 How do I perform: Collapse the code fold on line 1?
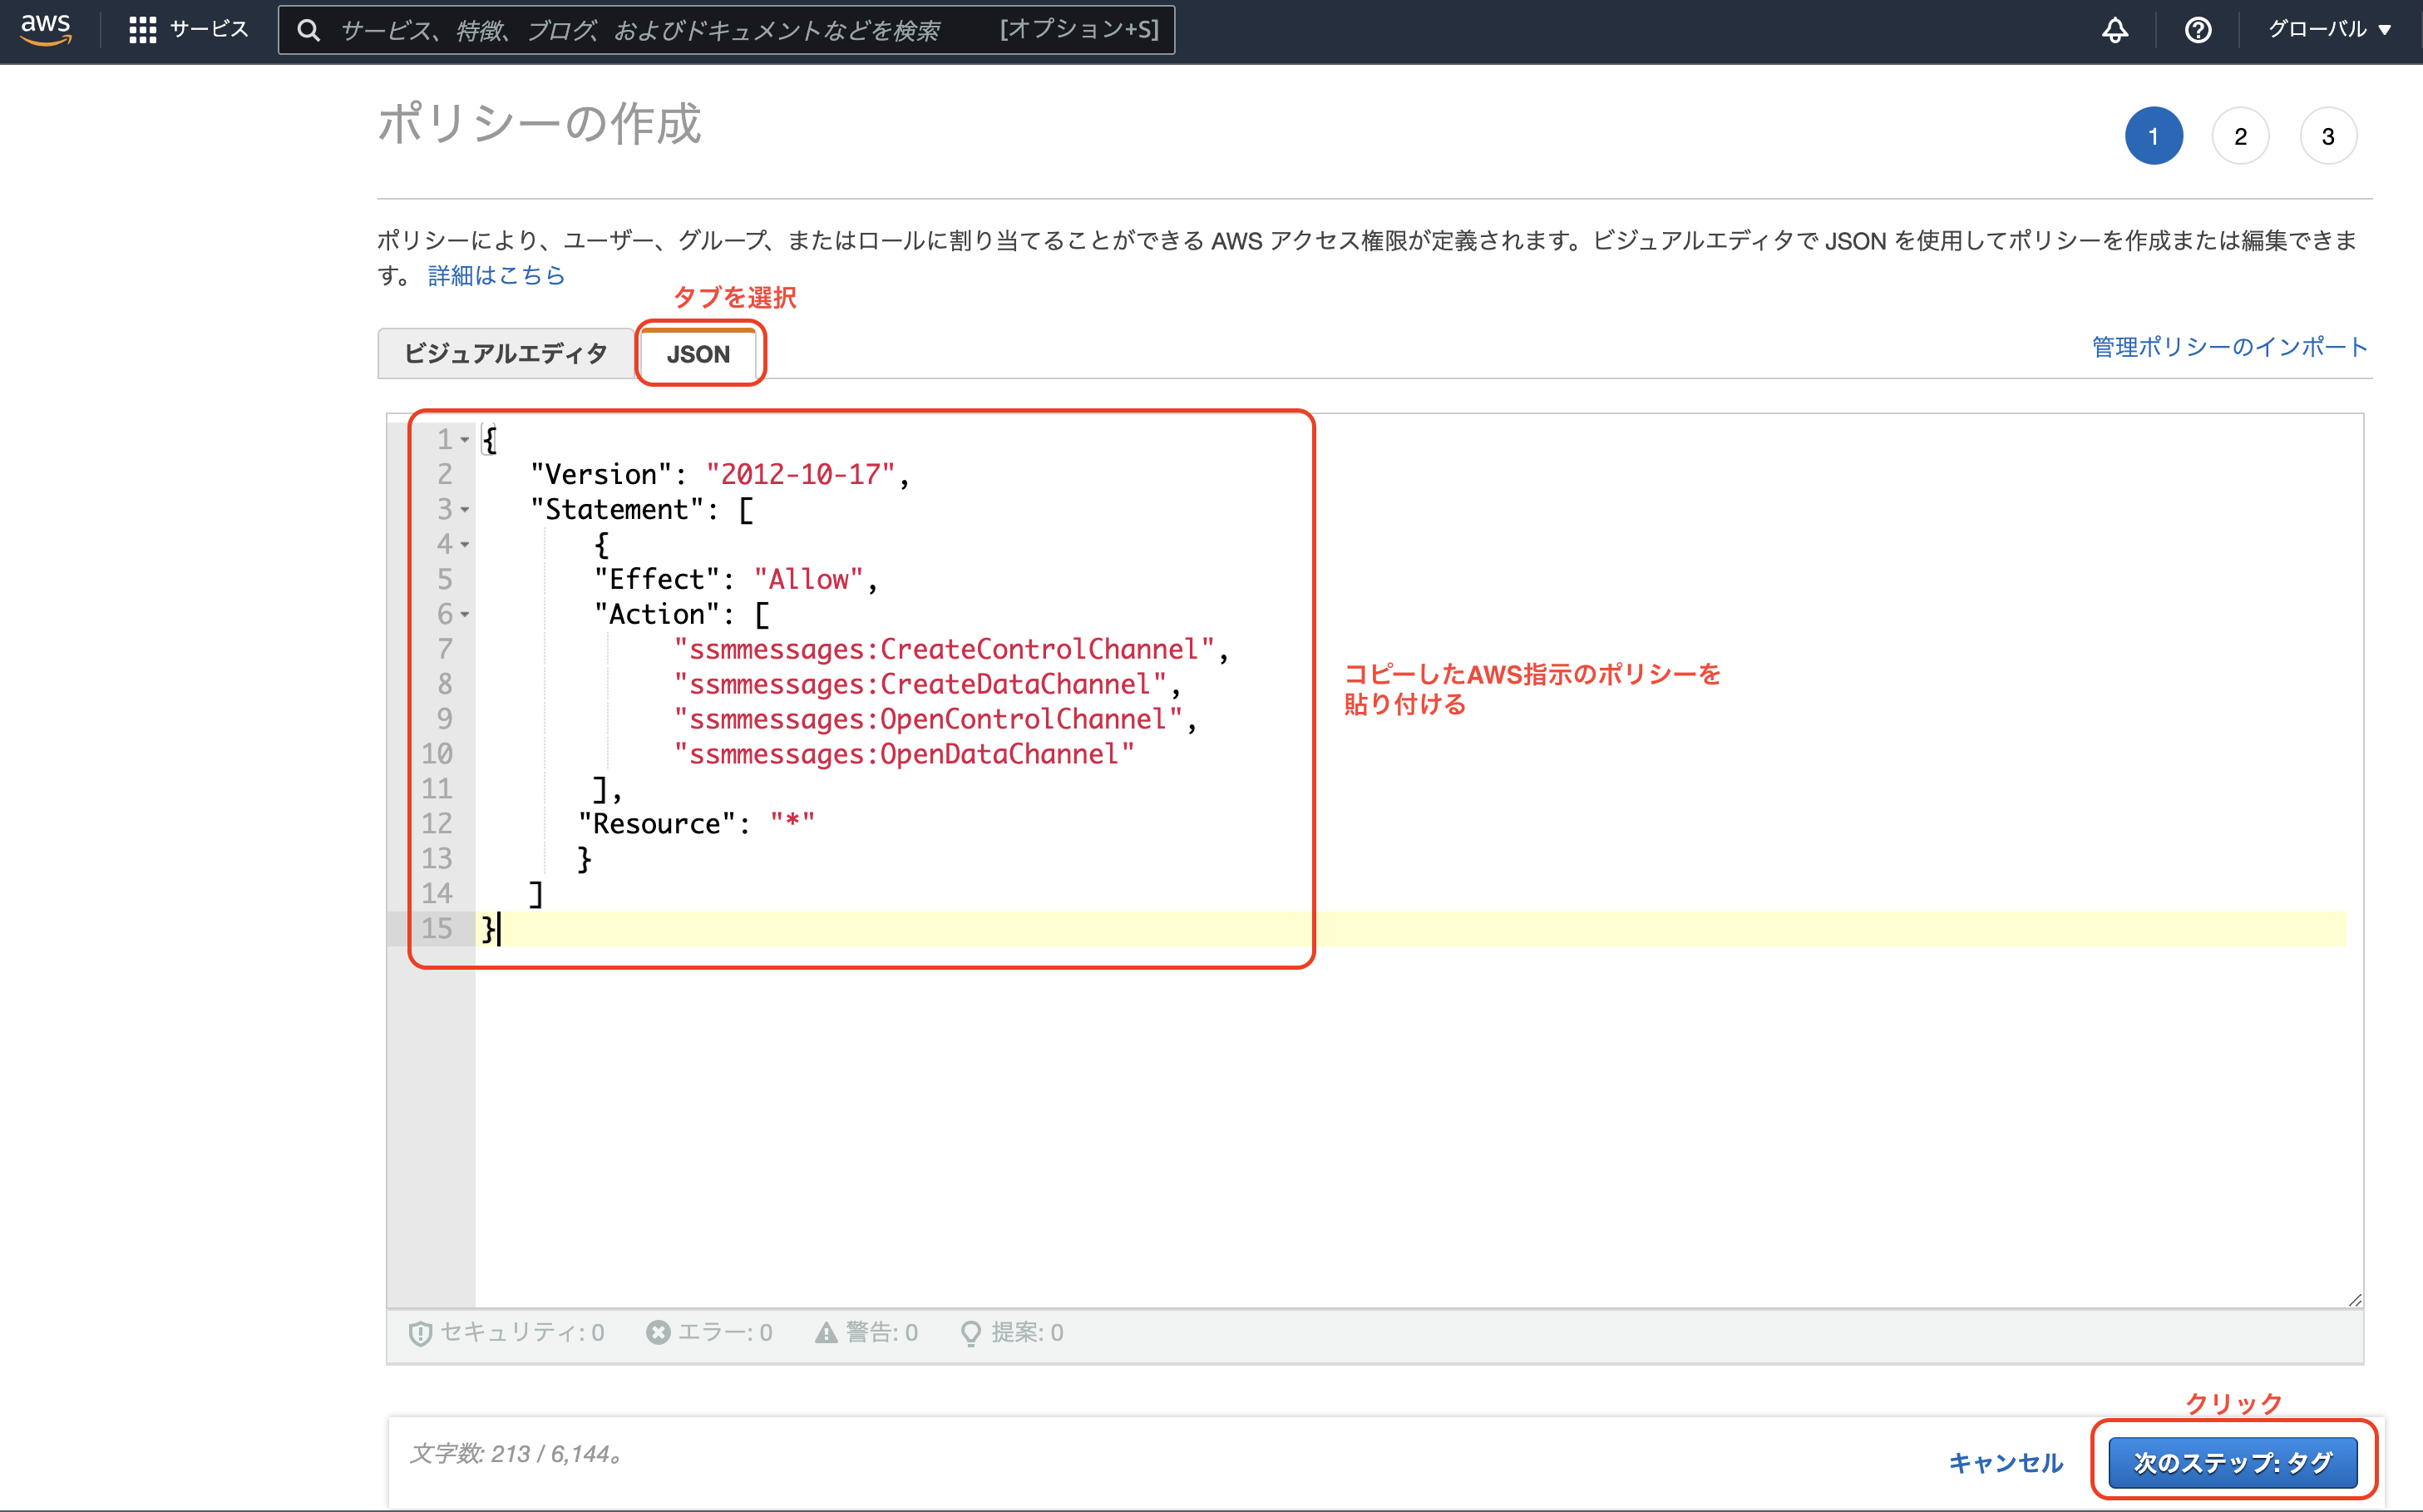(x=465, y=439)
